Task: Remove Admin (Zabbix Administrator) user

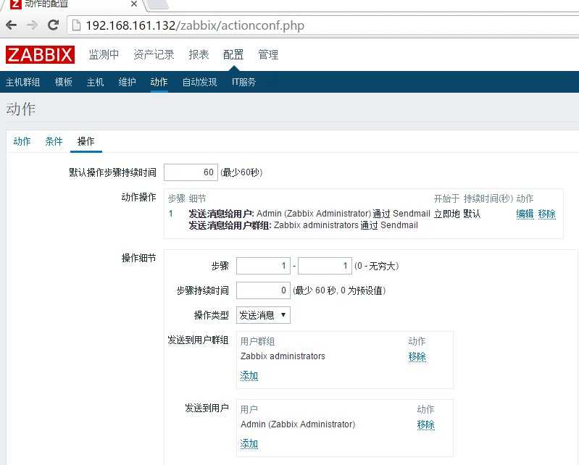Action: click(426, 424)
